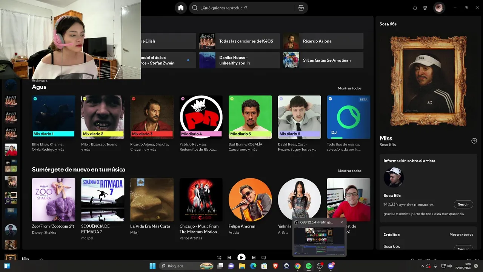This screenshot has height=272, width=483.
Task: Click Sosa 66s artist photo in info panel
Action: point(394,177)
